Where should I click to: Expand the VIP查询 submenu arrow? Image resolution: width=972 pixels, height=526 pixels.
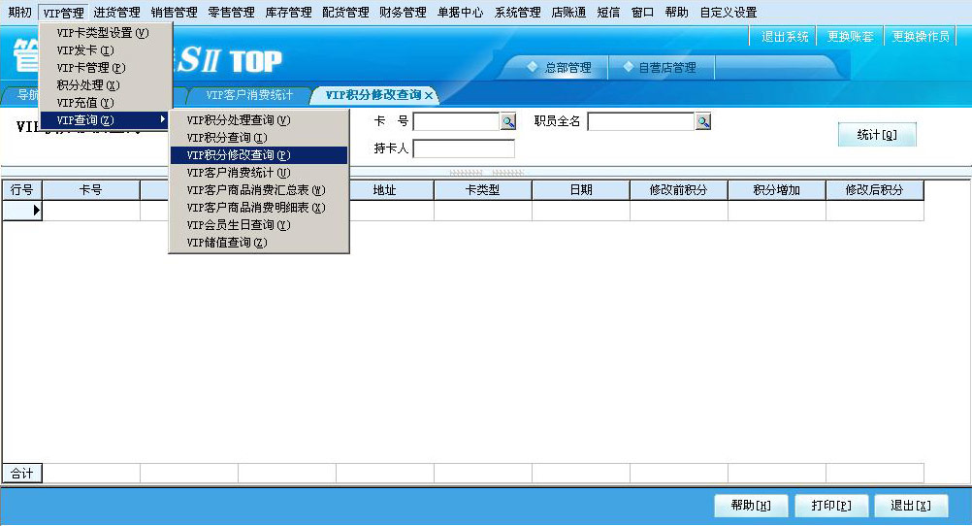coord(162,119)
